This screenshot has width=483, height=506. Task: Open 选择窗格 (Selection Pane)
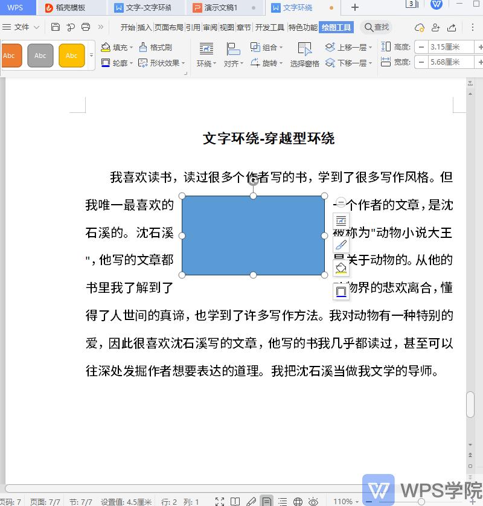pos(304,55)
